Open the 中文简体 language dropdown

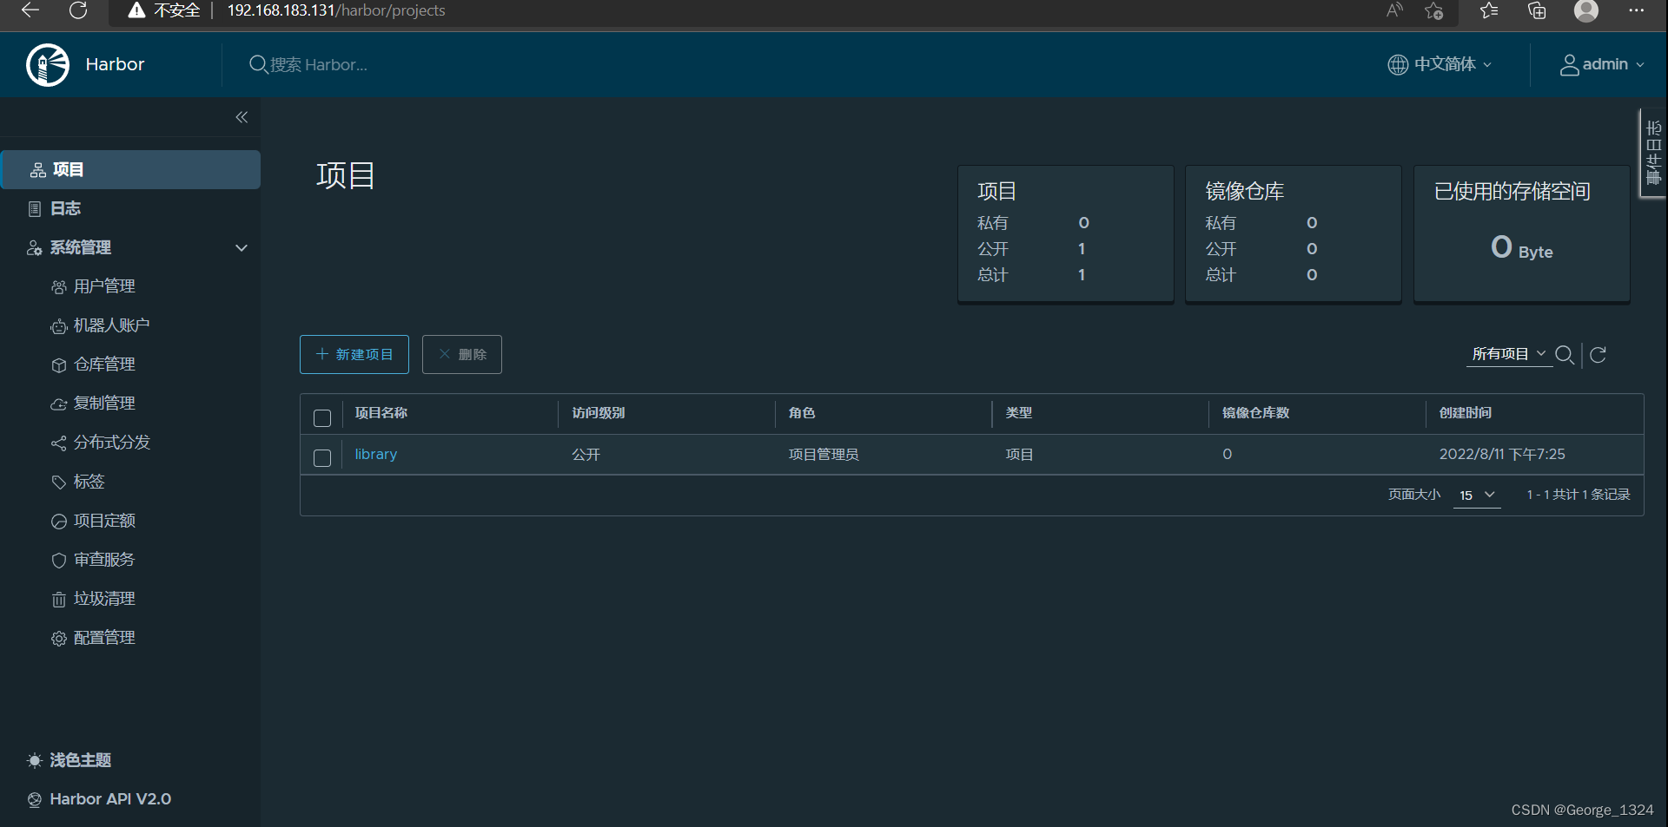tap(1440, 64)
